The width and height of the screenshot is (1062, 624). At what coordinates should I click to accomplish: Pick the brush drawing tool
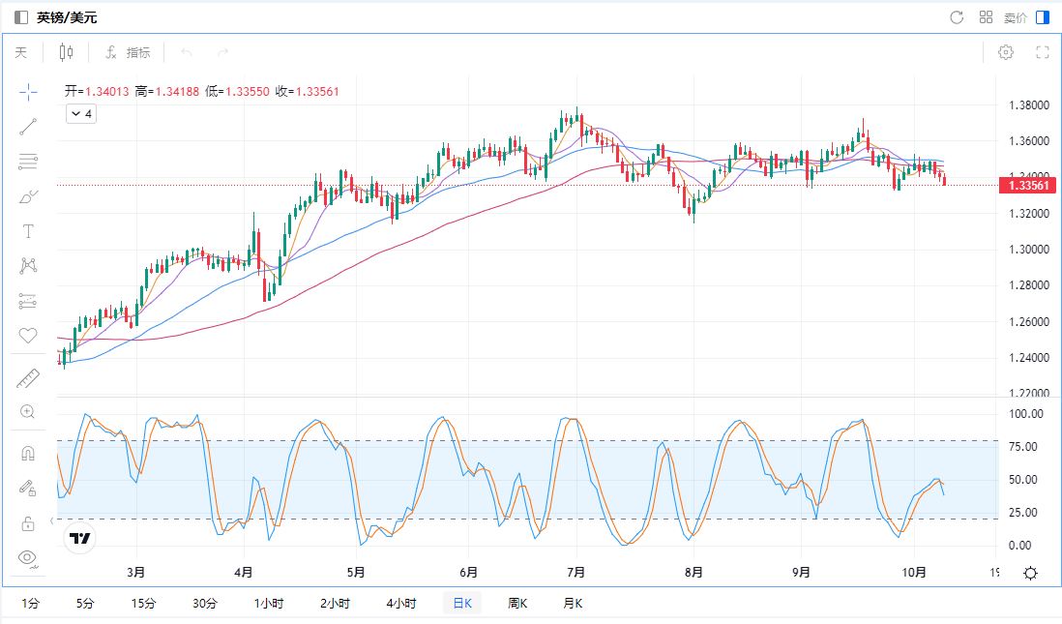pyautogui.click(x=28, y=196)
